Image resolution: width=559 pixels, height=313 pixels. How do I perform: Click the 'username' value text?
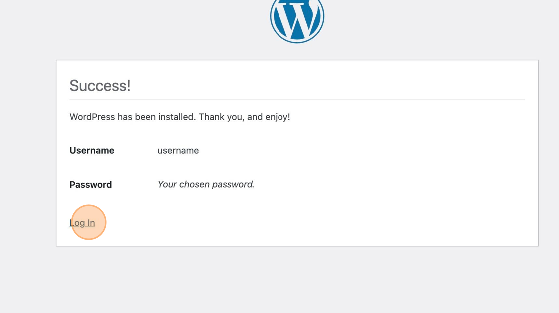(178, 150)
